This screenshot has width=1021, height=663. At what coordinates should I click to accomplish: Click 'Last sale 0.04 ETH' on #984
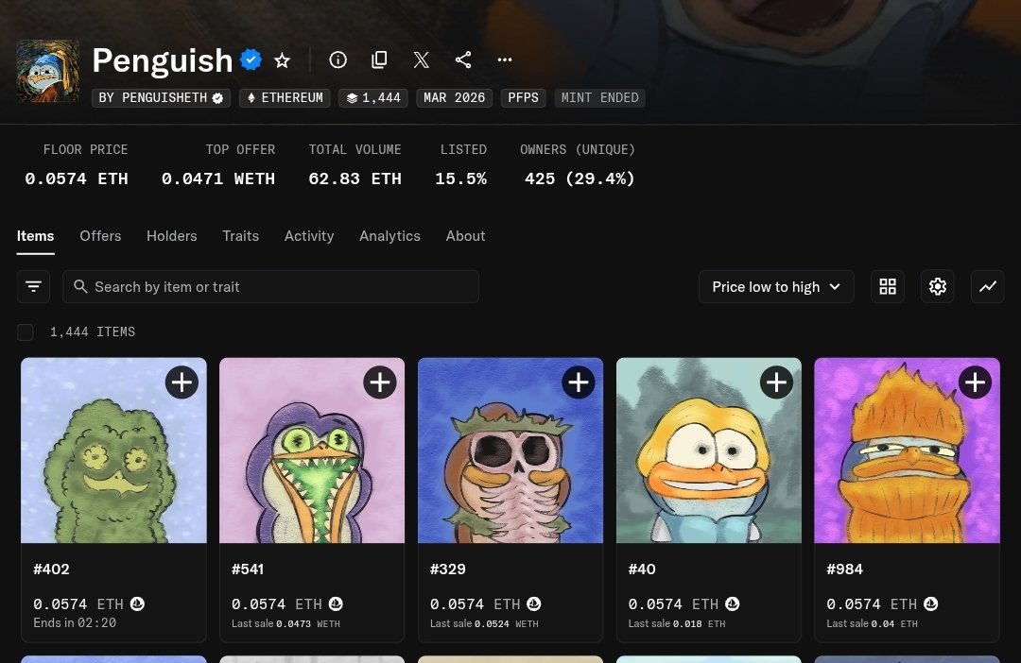(872, 623)
